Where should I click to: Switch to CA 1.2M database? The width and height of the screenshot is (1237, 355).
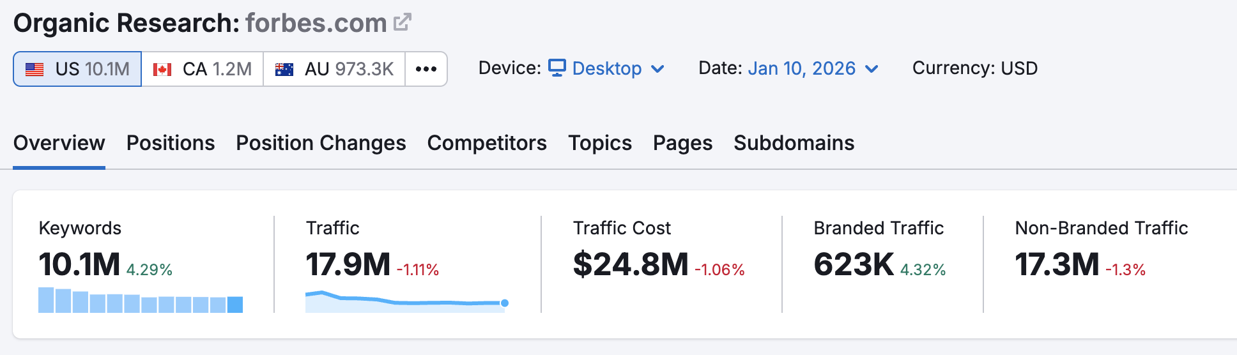click(203, 69)
